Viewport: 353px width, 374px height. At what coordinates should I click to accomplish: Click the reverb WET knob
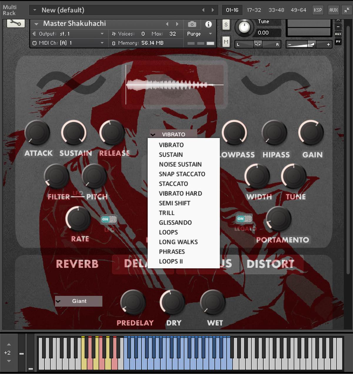213,302
